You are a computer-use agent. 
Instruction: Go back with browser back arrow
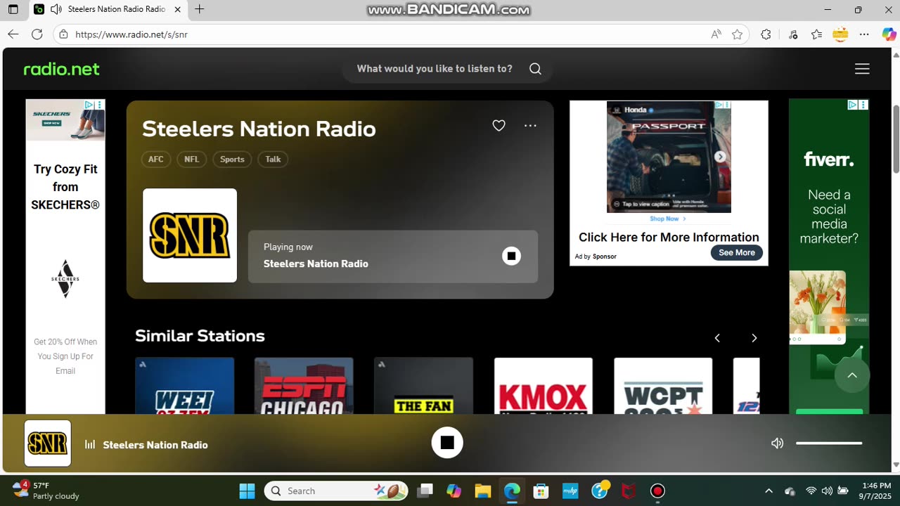[13, 34]
